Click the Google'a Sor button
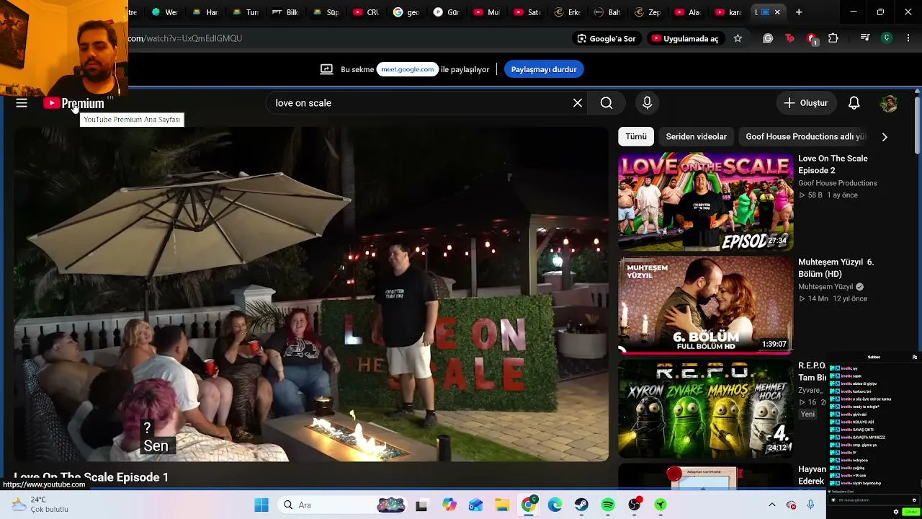The width and height of the screenshot is (922, 519). click(606, 38)
